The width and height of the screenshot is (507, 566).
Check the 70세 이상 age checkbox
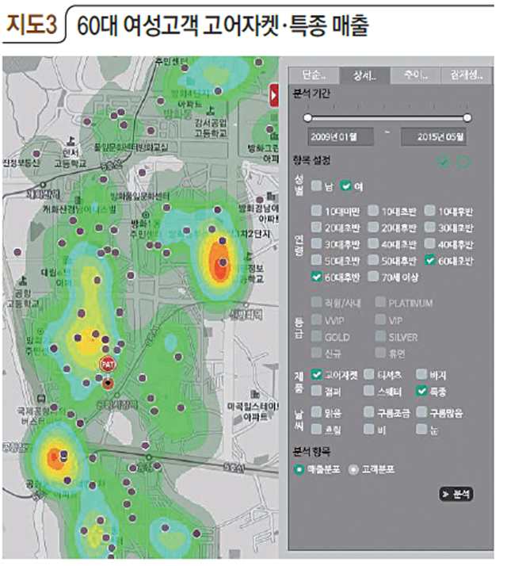coord(373,277)
